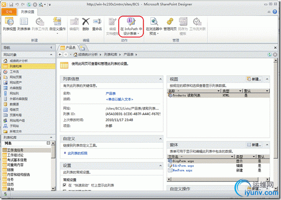Toggle the 在"快速启动"栏上显示此列表 checkbox
This screenshot has width=281, height=200.
click(65, 185)
